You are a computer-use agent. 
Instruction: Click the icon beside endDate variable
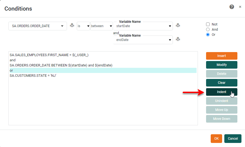pos(178,39)
